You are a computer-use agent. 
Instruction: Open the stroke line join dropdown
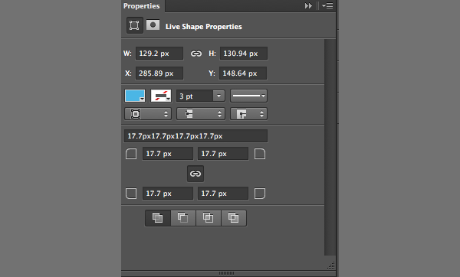(x=248, y=114)
